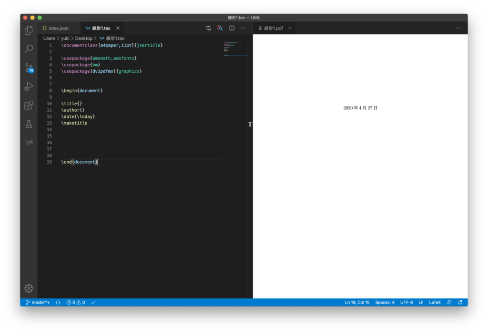Image resolution: width=488 pixels, height=333 pixels.
Task: Click the code minimap overview
Action: (235, 49)
